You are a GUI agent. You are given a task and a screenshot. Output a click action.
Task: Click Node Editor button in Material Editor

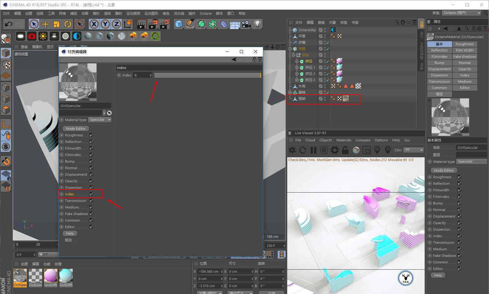76,129
